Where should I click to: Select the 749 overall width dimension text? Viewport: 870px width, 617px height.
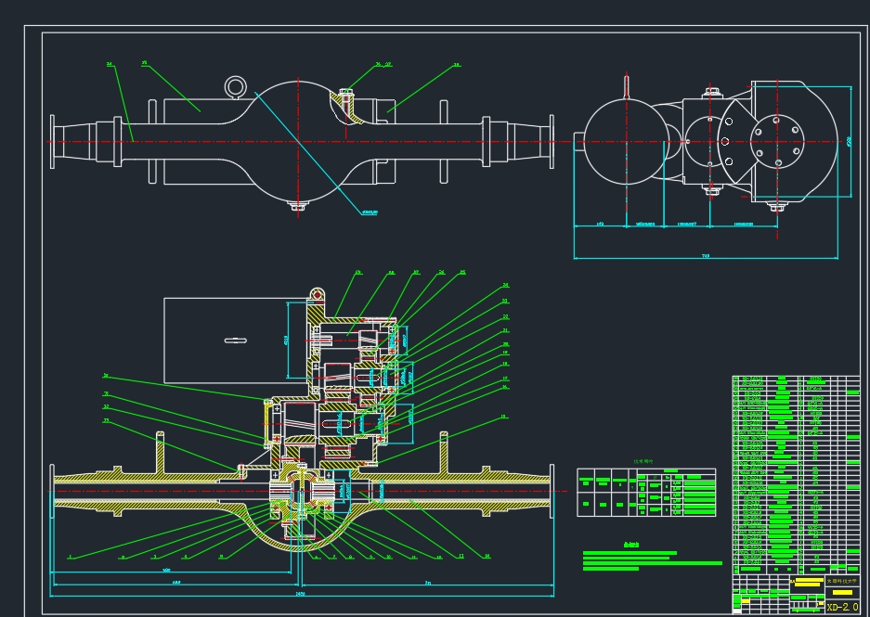706,255
